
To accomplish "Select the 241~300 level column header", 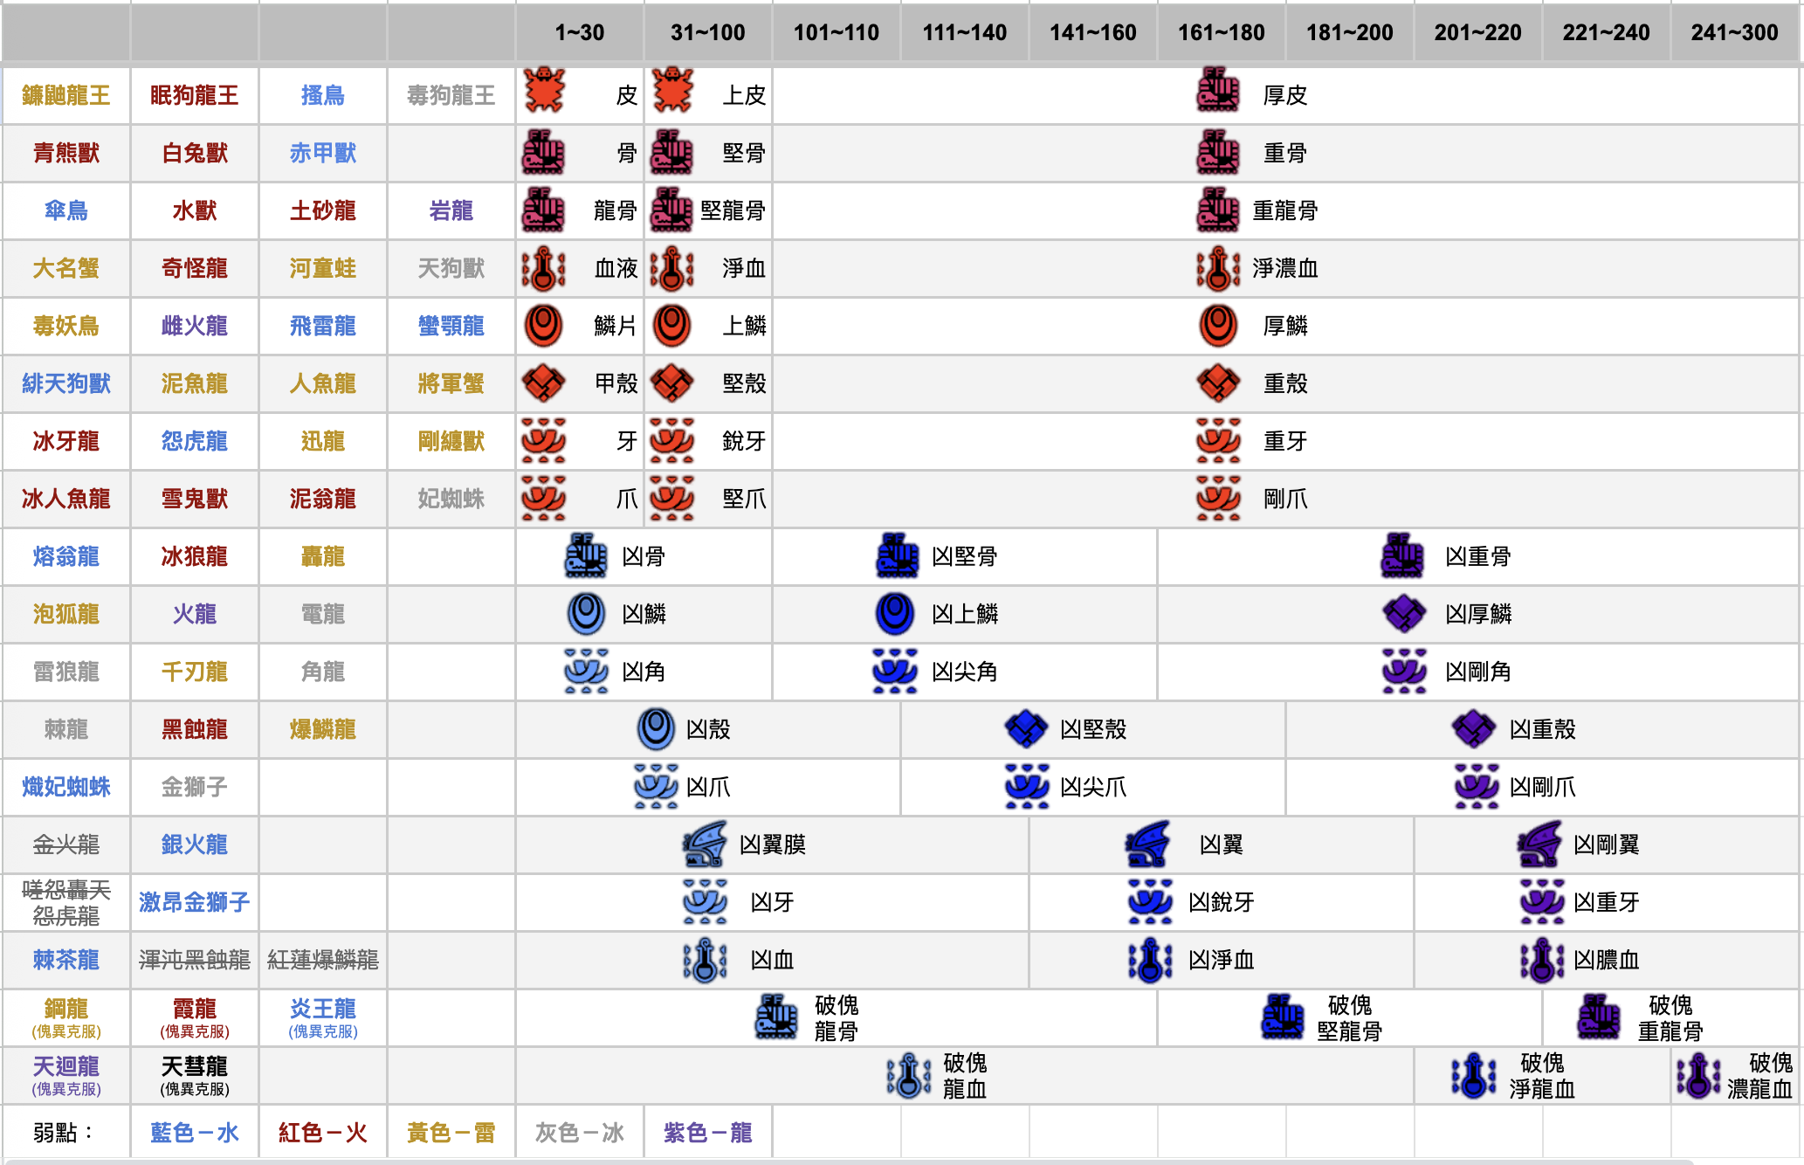I will [x=1734, y=33].
